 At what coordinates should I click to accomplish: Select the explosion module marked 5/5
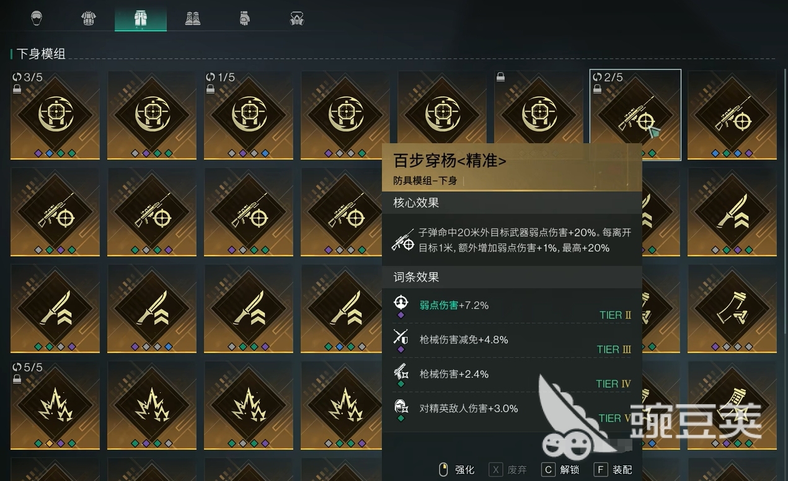tap(55, 405)
